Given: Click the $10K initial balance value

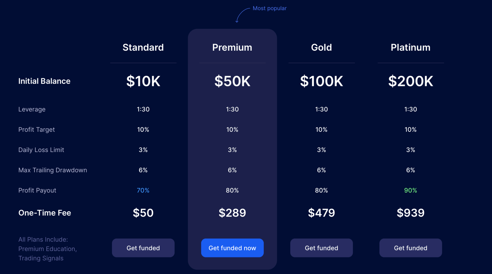Looking at the screenshot, I should pyautogui.click(x=143, y=81).
